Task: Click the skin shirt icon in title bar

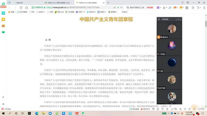Action: click(188, 3)
